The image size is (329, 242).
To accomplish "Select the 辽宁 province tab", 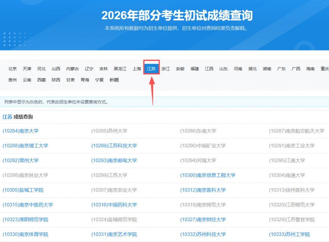I will 89,69.
